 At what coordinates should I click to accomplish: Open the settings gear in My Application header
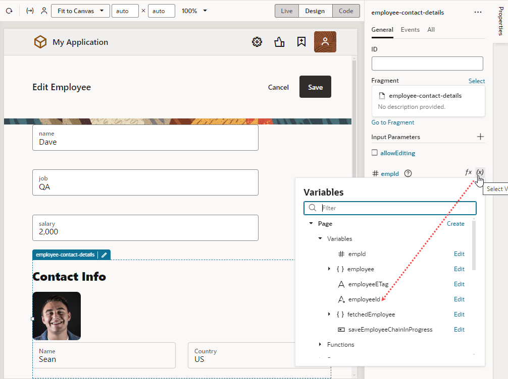coord(257,42)
